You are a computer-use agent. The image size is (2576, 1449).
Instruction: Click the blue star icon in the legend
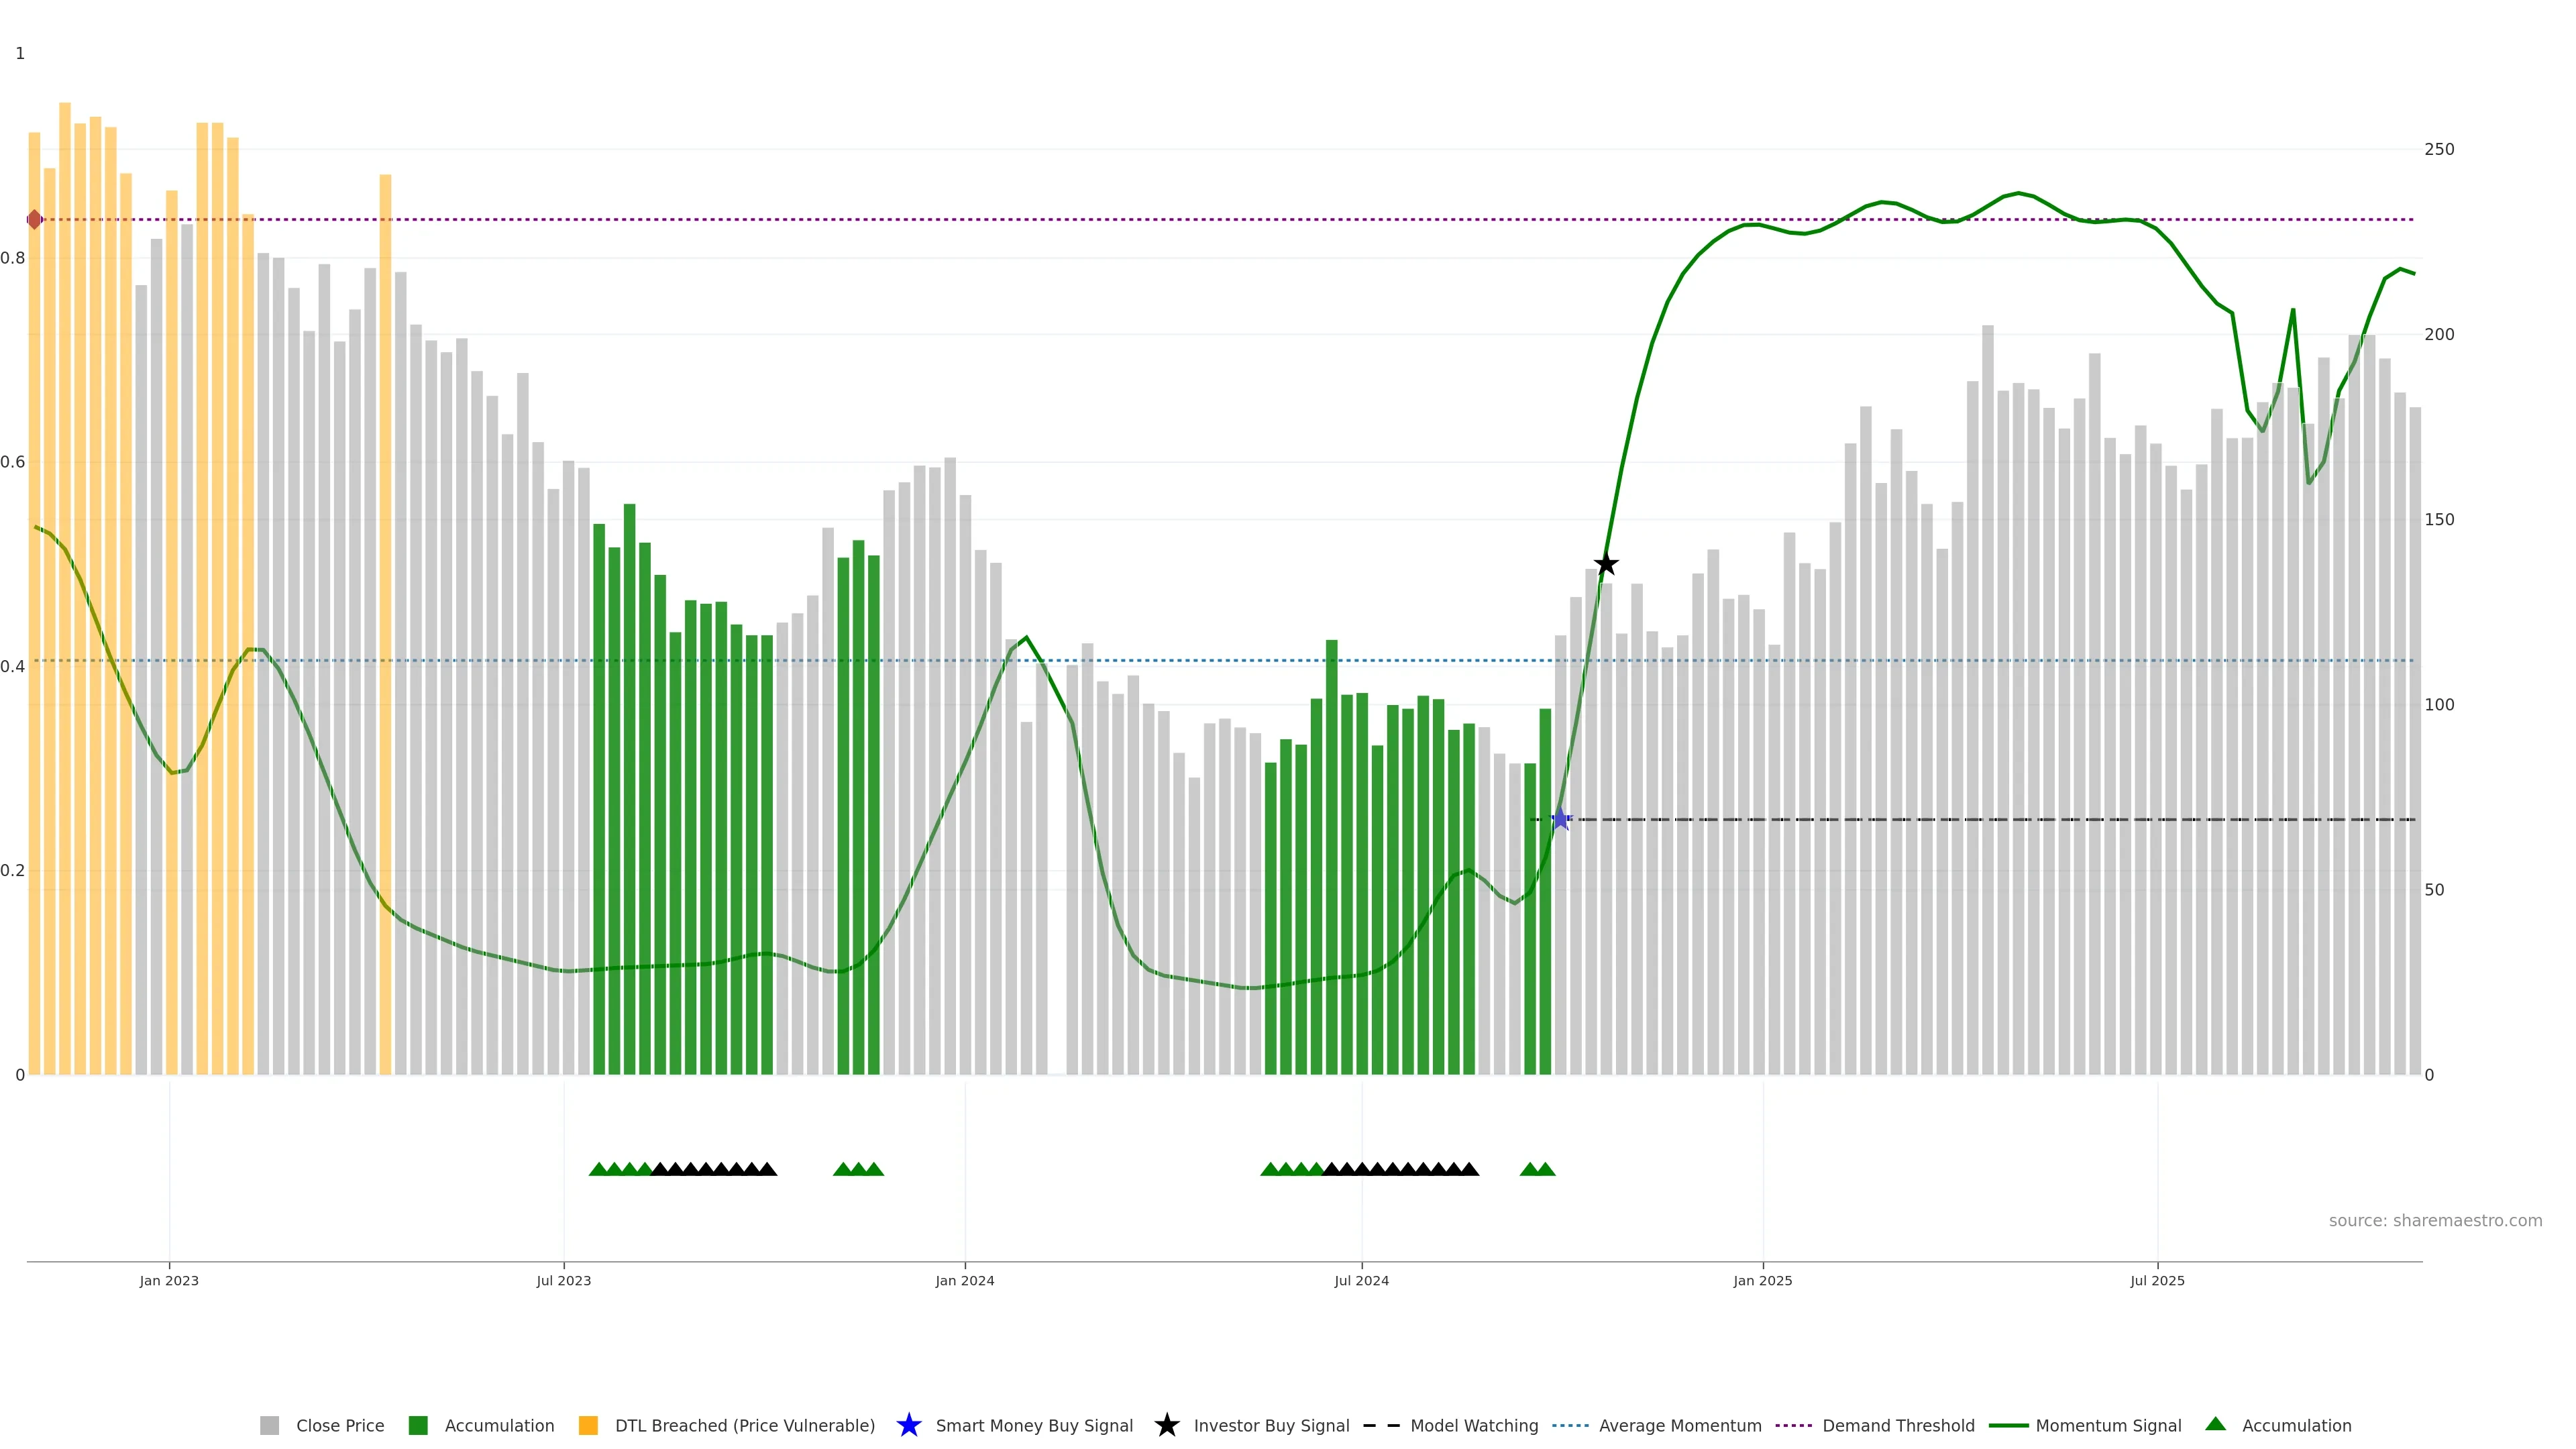908,1425
